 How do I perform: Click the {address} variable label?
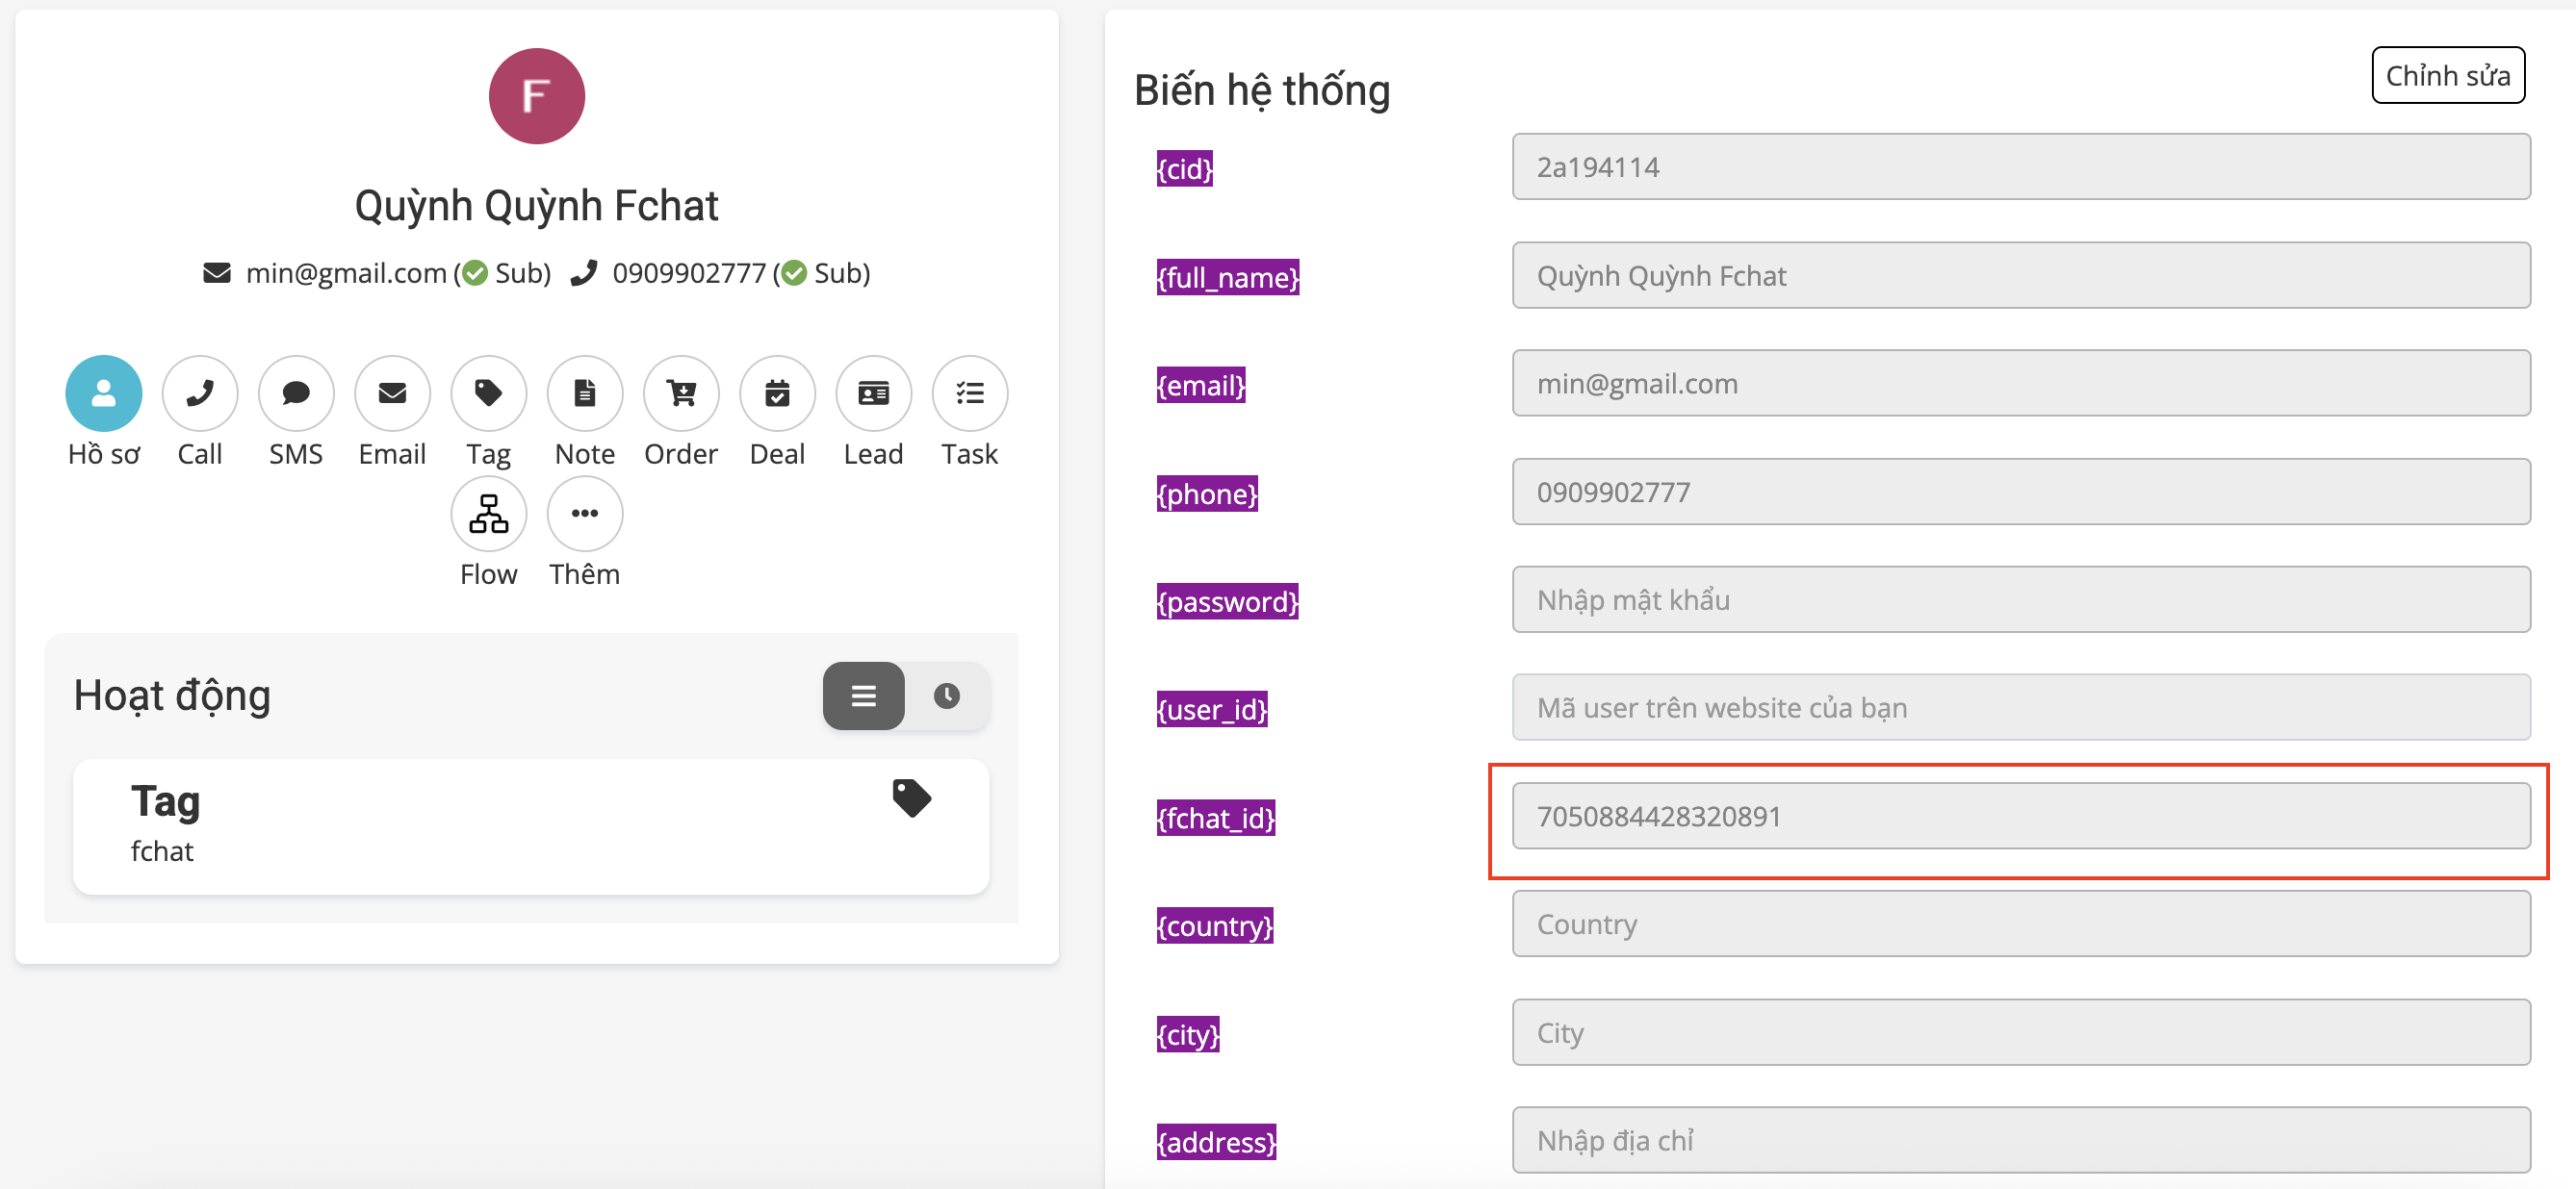[x=1216, y=1142]
